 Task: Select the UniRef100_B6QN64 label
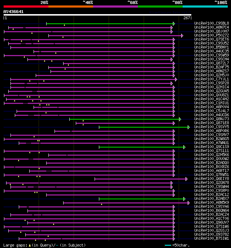pos(212,210)
